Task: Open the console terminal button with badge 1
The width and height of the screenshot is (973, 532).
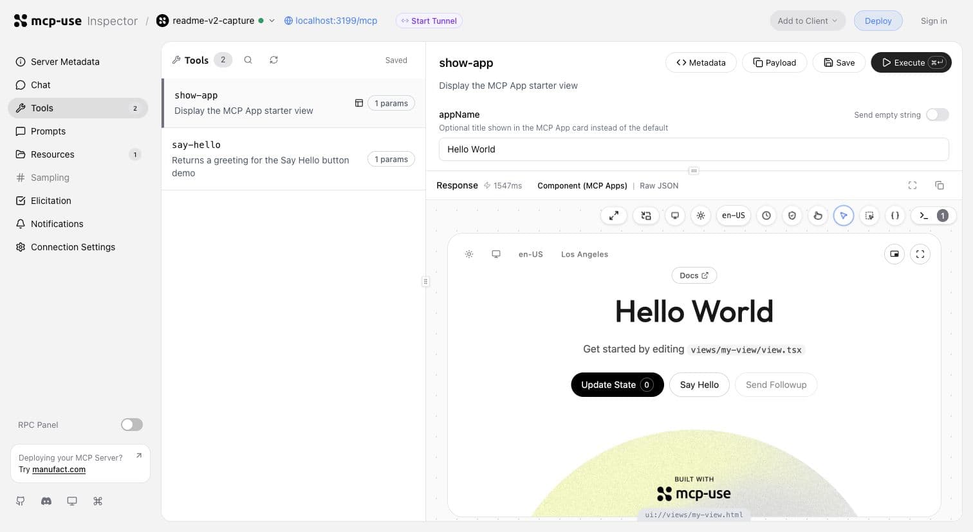Action: (x=934, y=216)
